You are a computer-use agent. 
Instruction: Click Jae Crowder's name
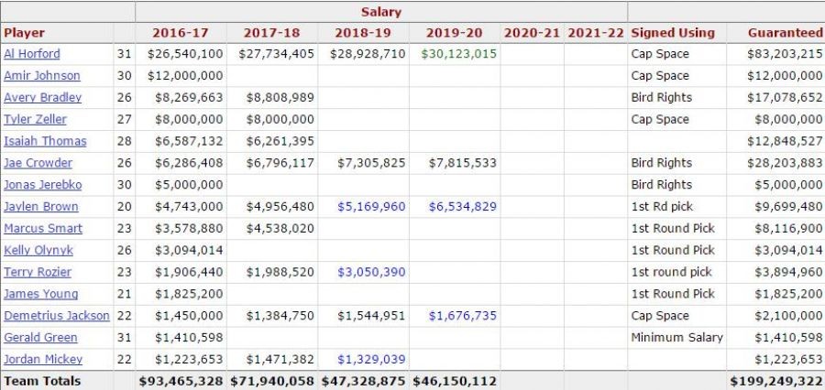click(x=37, y=163)
